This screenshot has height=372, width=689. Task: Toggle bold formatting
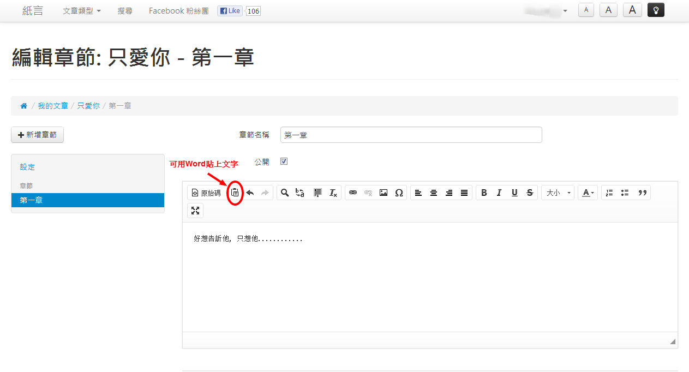(x=484, y=193)
